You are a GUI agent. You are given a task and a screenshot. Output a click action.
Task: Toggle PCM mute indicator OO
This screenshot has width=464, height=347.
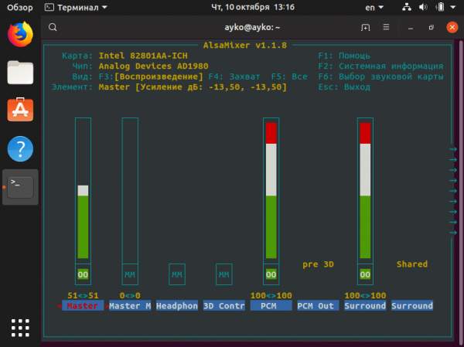click(x=271, y=274)
